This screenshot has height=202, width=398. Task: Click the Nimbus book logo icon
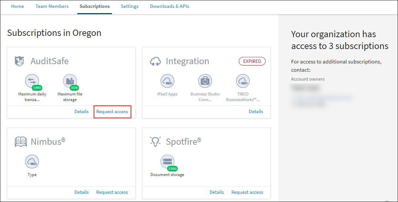[21, 142]
